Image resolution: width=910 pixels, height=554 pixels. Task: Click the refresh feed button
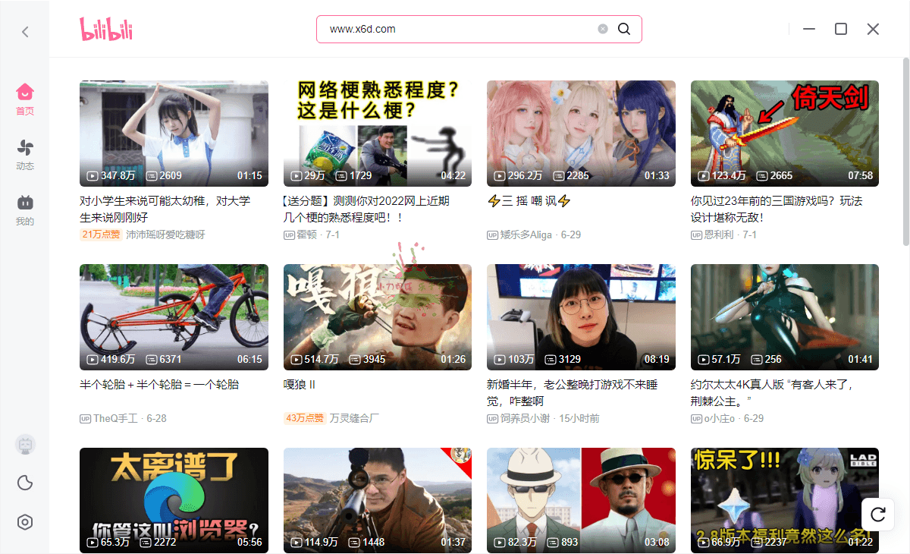click(x=878, y=515)
